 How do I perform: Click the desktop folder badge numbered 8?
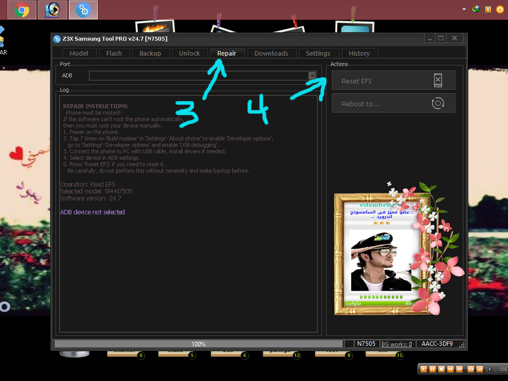(x=349, y=355)
